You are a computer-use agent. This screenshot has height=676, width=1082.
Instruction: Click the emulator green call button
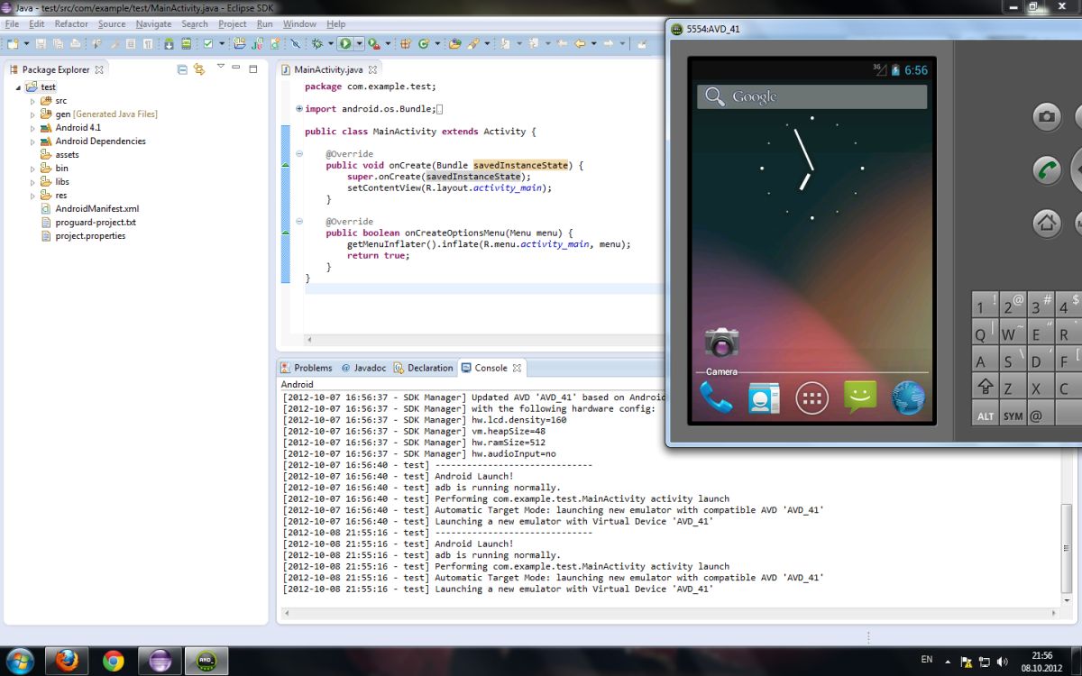1046,169
